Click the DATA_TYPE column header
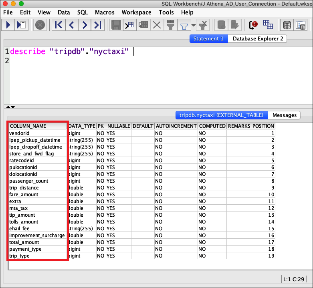The width and height of the screenshot is (313, 288). point(82,126)
